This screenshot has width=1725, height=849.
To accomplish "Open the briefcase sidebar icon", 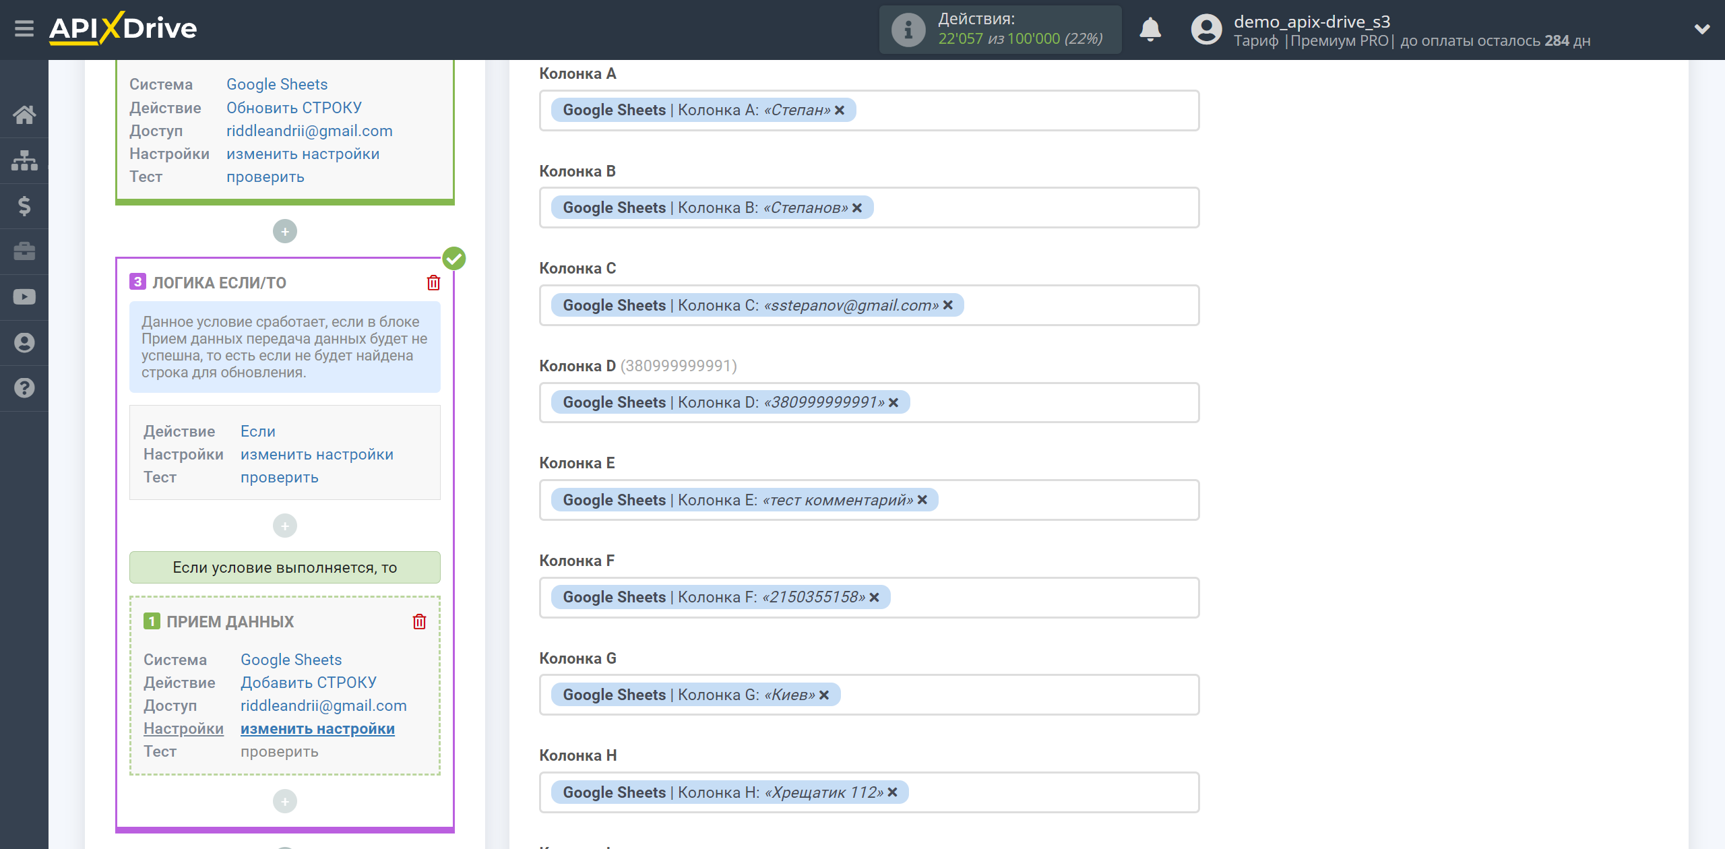I will 24,251.
